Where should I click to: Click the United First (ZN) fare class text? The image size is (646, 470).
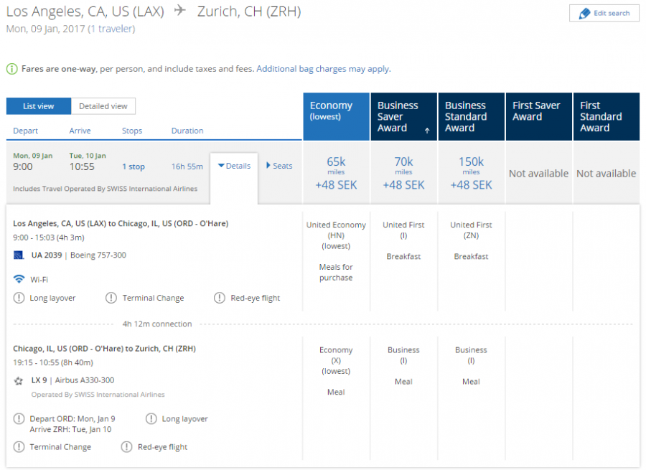[x=472, y=230]
